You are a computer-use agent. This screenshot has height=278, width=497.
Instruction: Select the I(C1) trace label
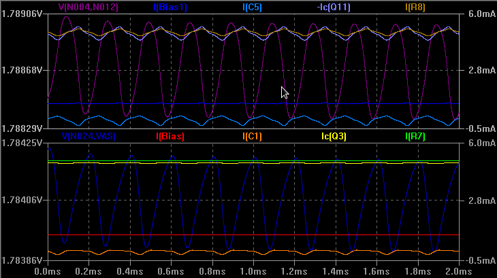point(253,137)
